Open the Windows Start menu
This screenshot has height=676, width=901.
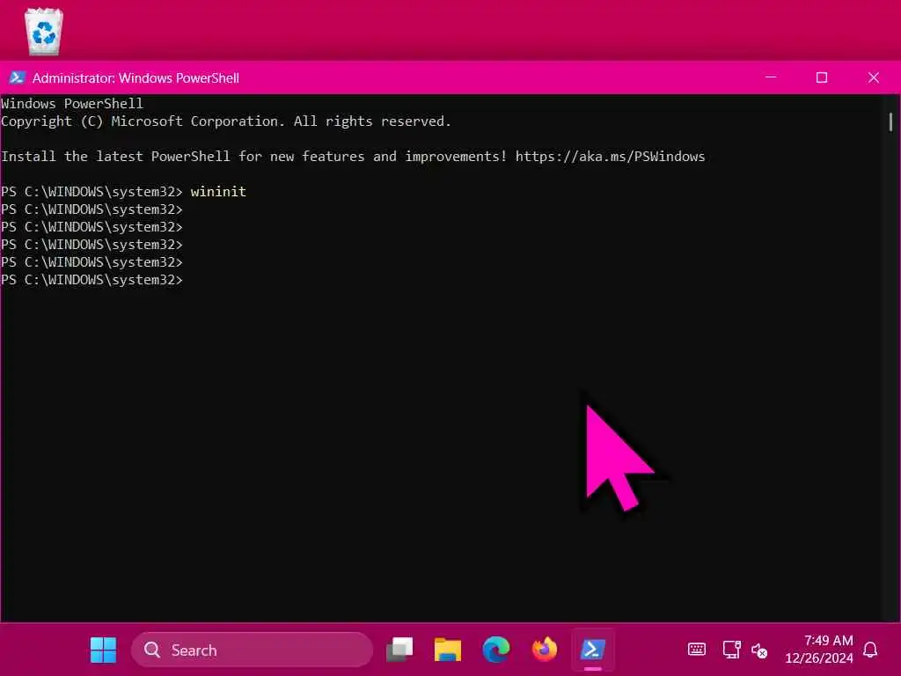(x=104, y=650)
